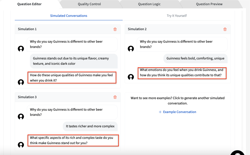The height and width of the screenshot is (155, 250).
Task: Click the 'Guinness feels bold, comforting, unique' reply
Action: coord(195,58)
